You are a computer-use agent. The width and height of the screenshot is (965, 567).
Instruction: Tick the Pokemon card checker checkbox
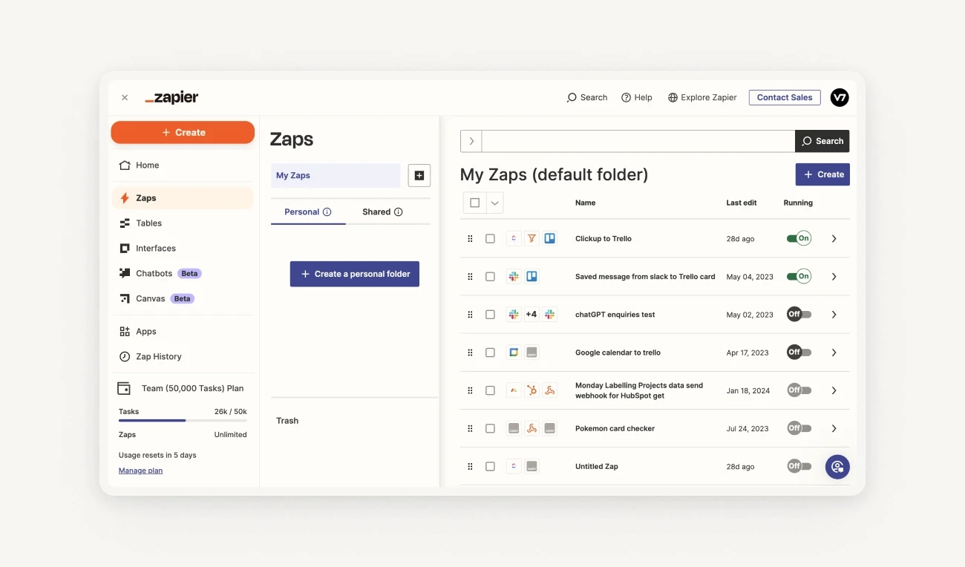click(490, 428)
